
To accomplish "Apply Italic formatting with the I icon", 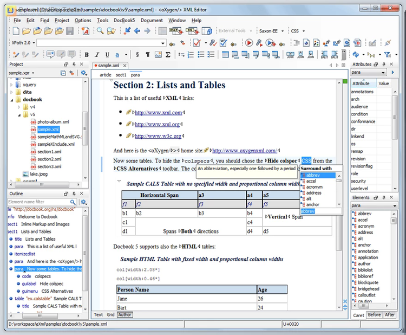I will click(x=97, y=54).
